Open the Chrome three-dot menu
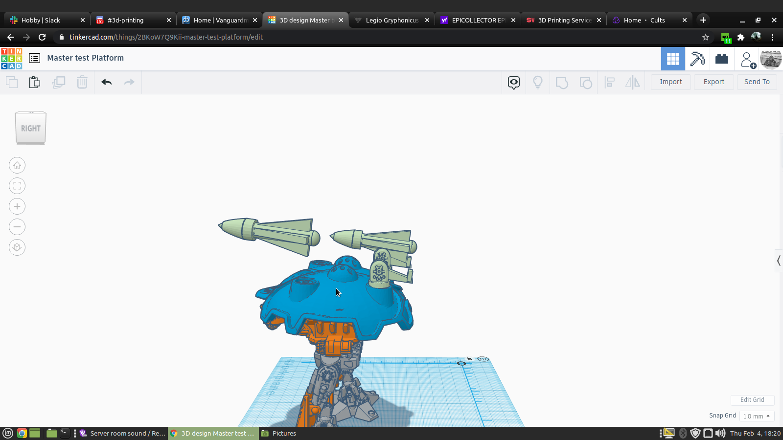The width and height of the screenshot is (783, 440). [x=773, y=37]
